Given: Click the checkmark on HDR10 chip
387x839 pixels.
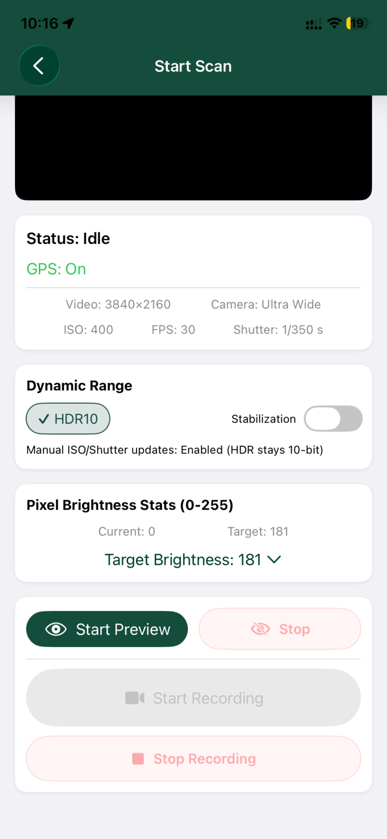Looking at the screenshot, I should (44, 419).
